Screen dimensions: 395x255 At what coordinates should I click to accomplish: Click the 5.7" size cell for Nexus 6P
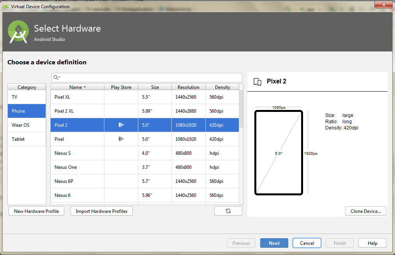155,181
